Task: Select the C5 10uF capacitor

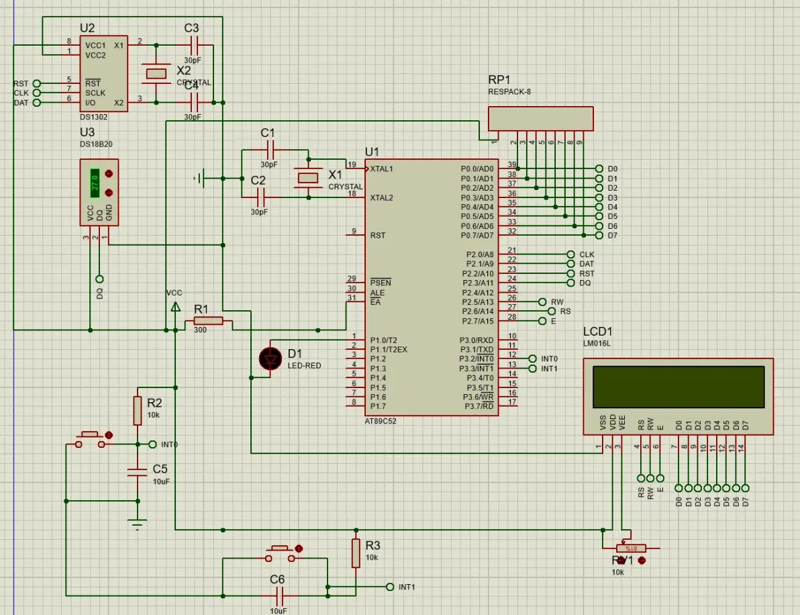Action: pos(138,472)
